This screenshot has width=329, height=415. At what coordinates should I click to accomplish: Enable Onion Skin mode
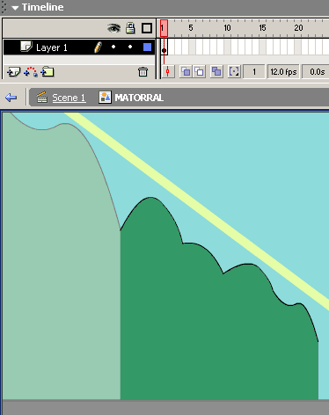pos(186,72)
